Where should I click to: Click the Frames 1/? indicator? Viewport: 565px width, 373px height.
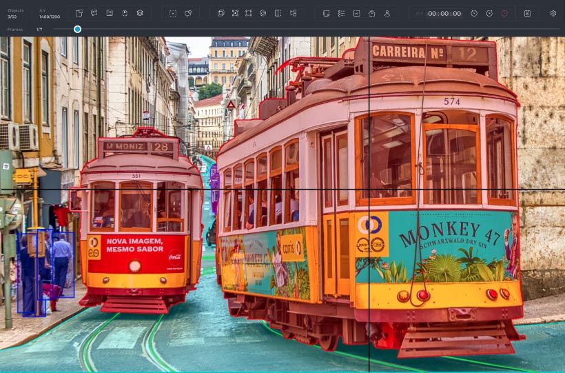pyautogui.click(x=25, y=30)
